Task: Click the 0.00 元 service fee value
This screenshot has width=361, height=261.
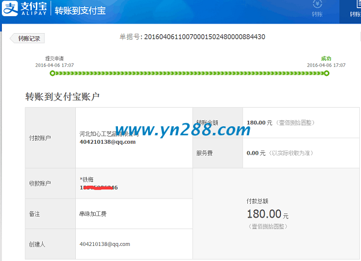Action: point(257,153)
